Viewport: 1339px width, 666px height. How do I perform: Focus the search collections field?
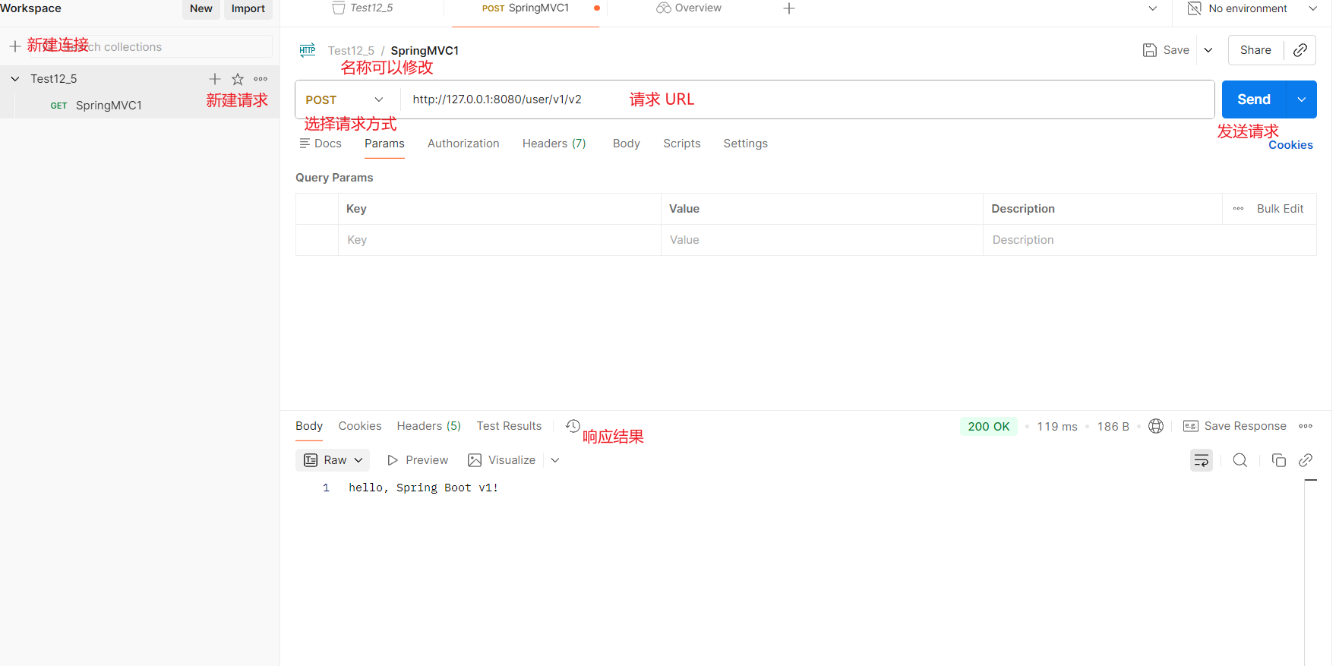(150, 46)
